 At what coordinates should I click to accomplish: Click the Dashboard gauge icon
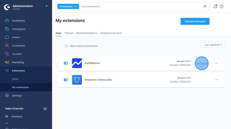click(x=7, y=21)
